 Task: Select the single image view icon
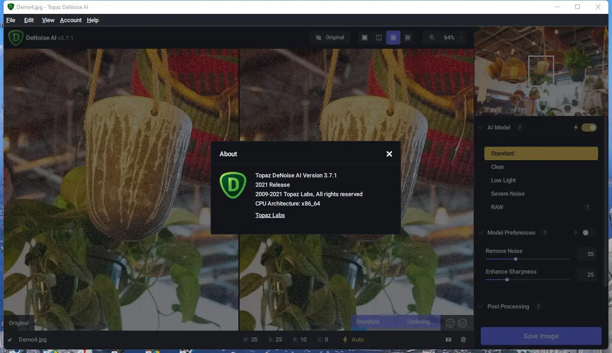pyautogui.click(x=365, y=38)
